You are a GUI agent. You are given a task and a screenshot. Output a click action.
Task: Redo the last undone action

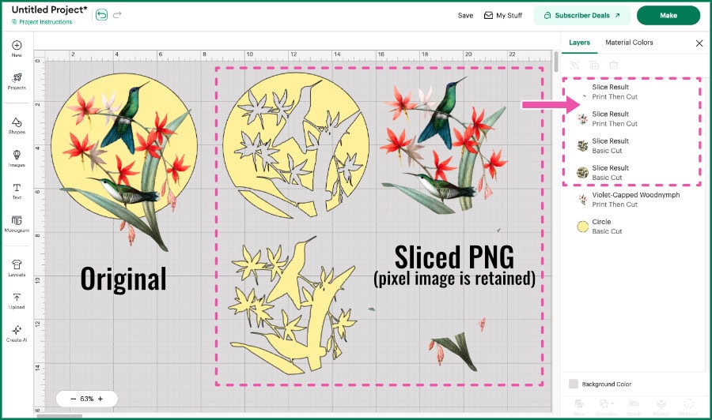tap(117, 15)
